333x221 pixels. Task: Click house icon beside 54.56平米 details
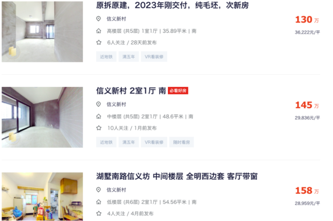[99, 202]
